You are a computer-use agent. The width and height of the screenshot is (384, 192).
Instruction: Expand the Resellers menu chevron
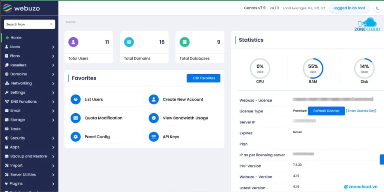[x=53, y=65]
